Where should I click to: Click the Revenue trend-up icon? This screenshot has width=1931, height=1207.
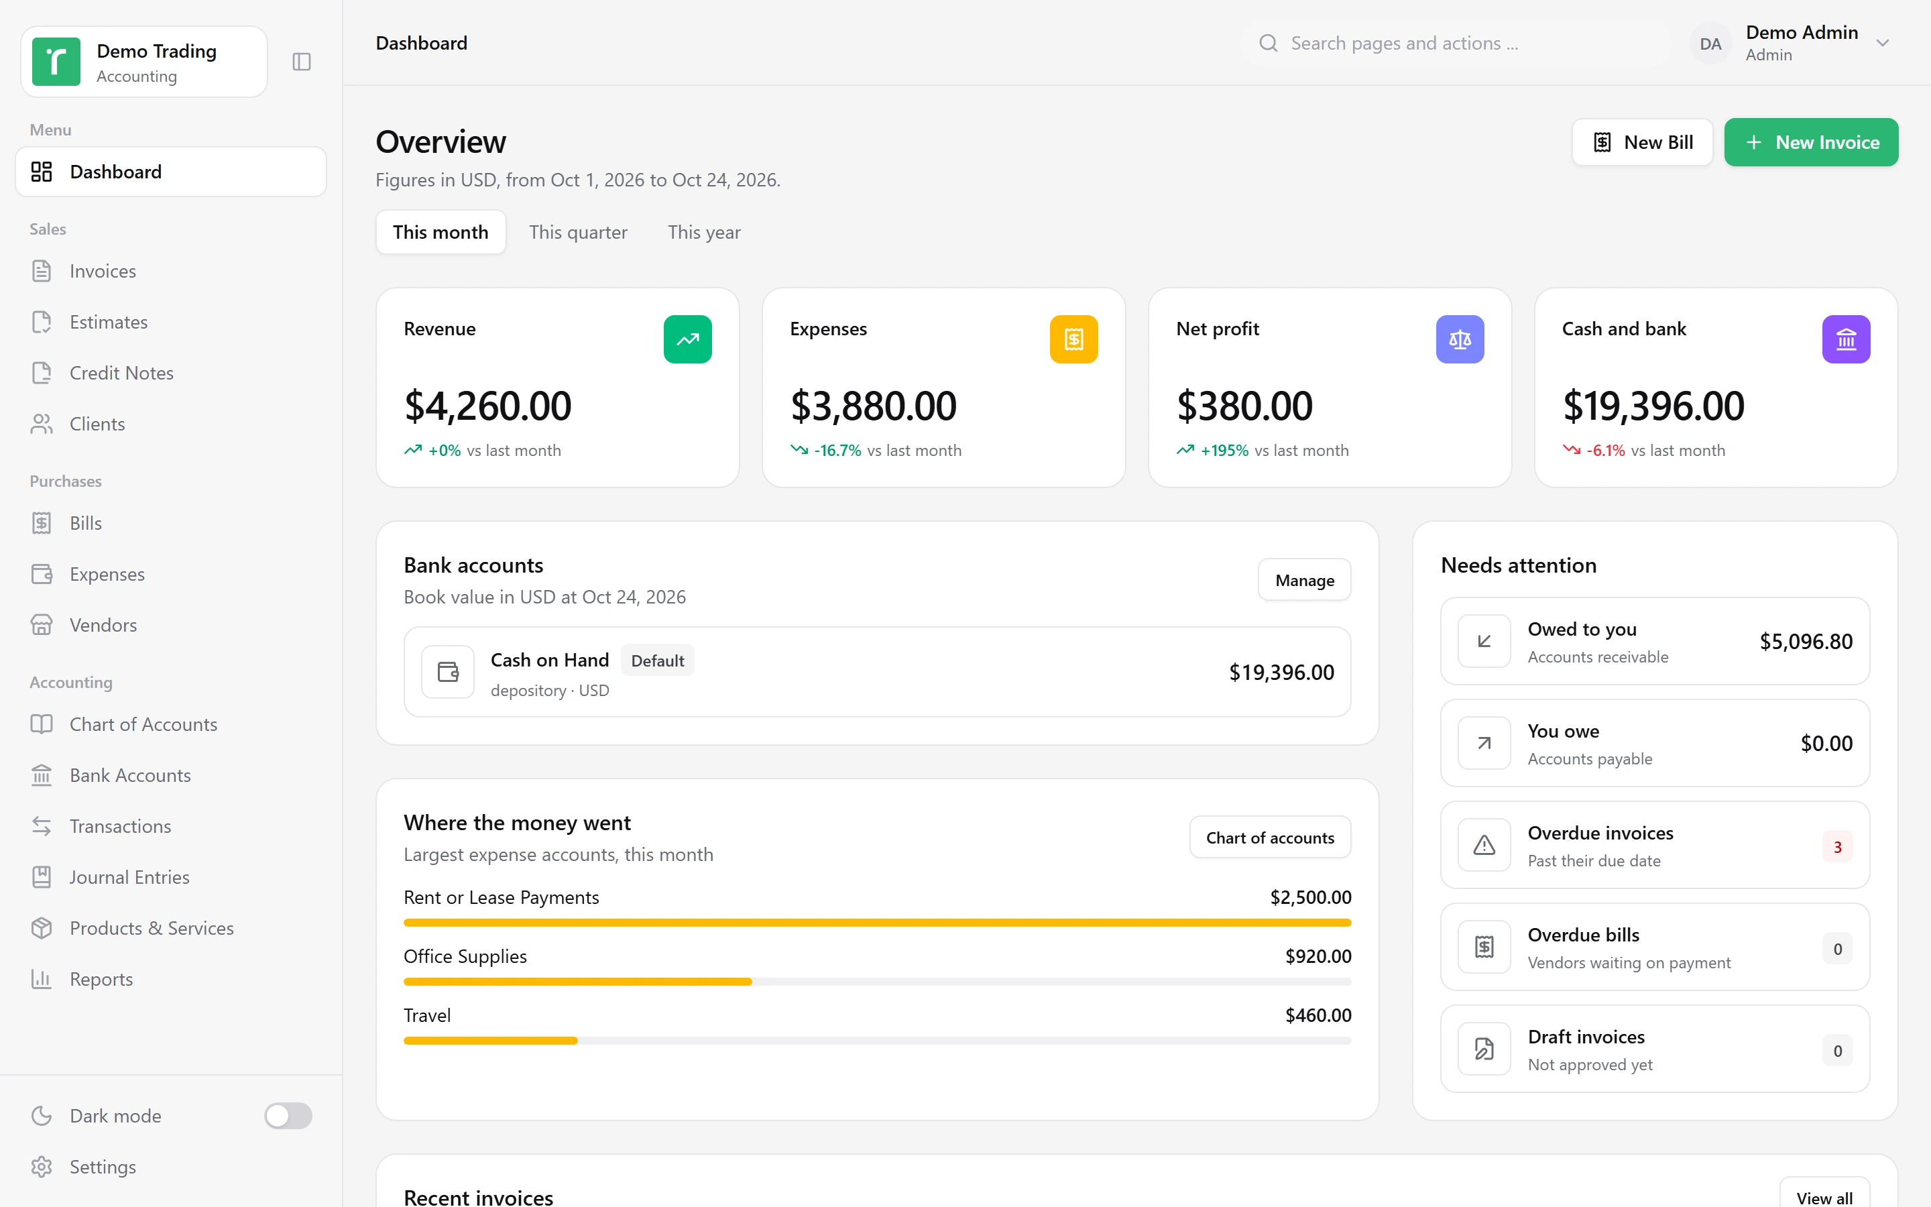pyautogui.click(x=687, y=339)
